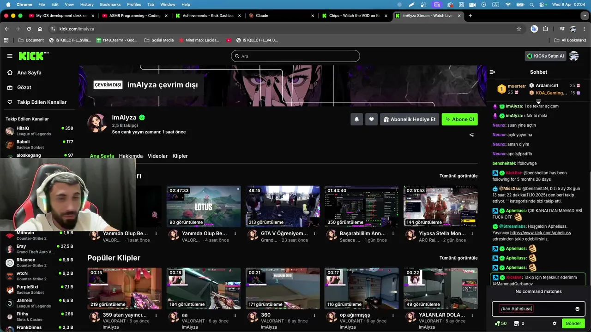Click the Abone Ol subscribe button

click(x=460, y=119)
